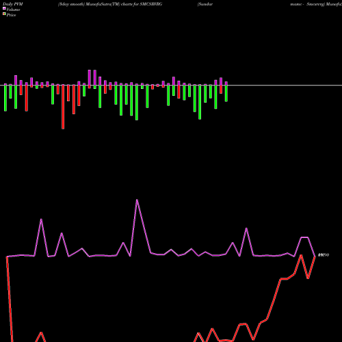
Task: Click the value label at line chart end
Action: [324, 255]
